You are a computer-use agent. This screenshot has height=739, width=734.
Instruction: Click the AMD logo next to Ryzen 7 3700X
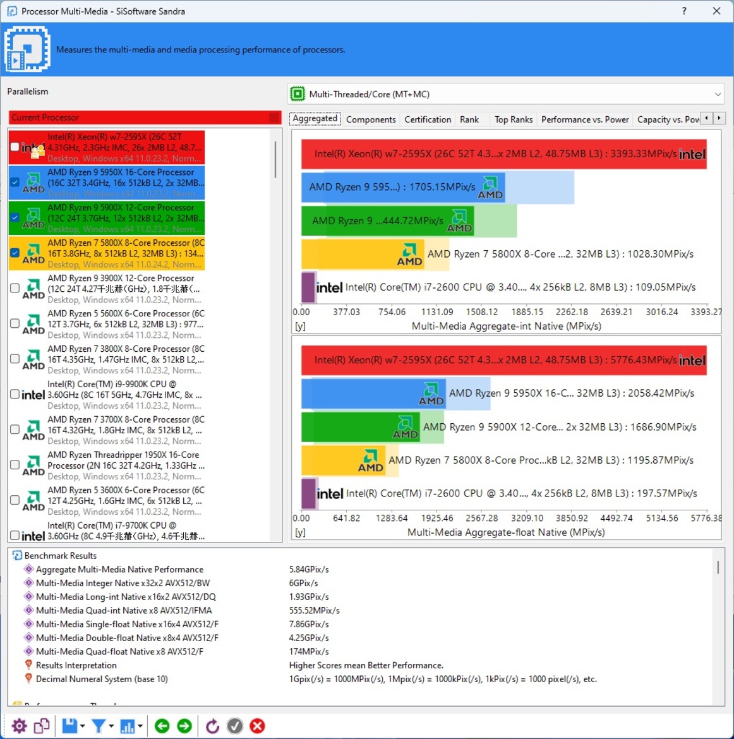pyautogui.click(x=33, y=430)
